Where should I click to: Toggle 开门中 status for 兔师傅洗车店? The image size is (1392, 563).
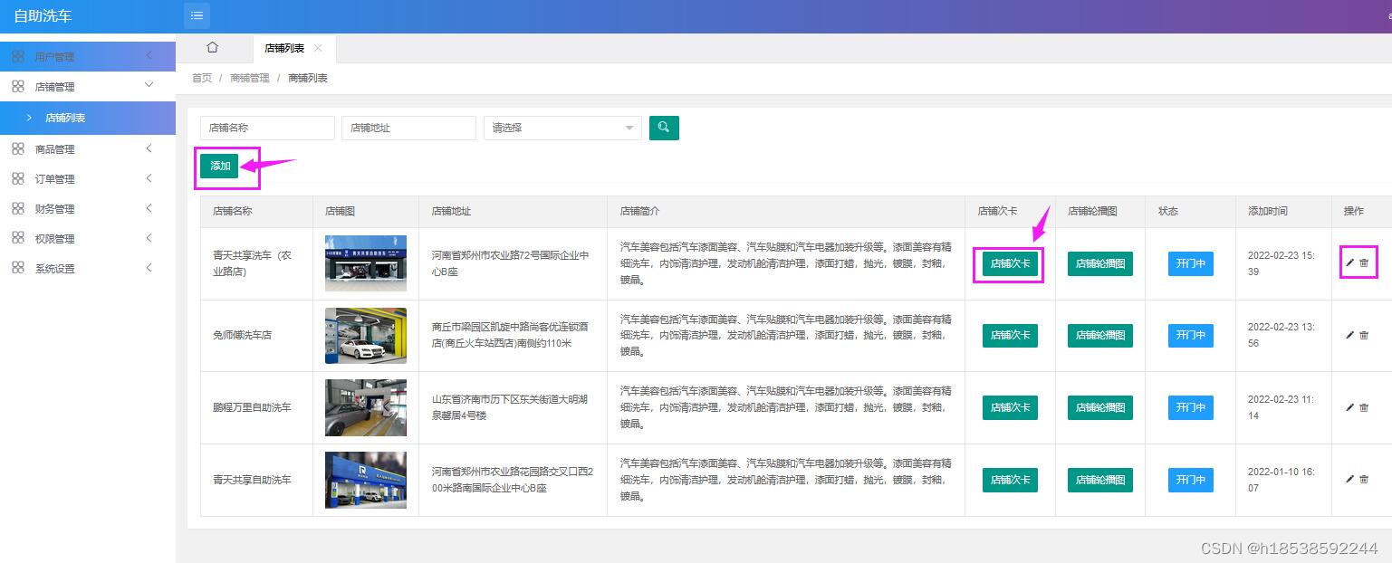[x=1190, y=335]
